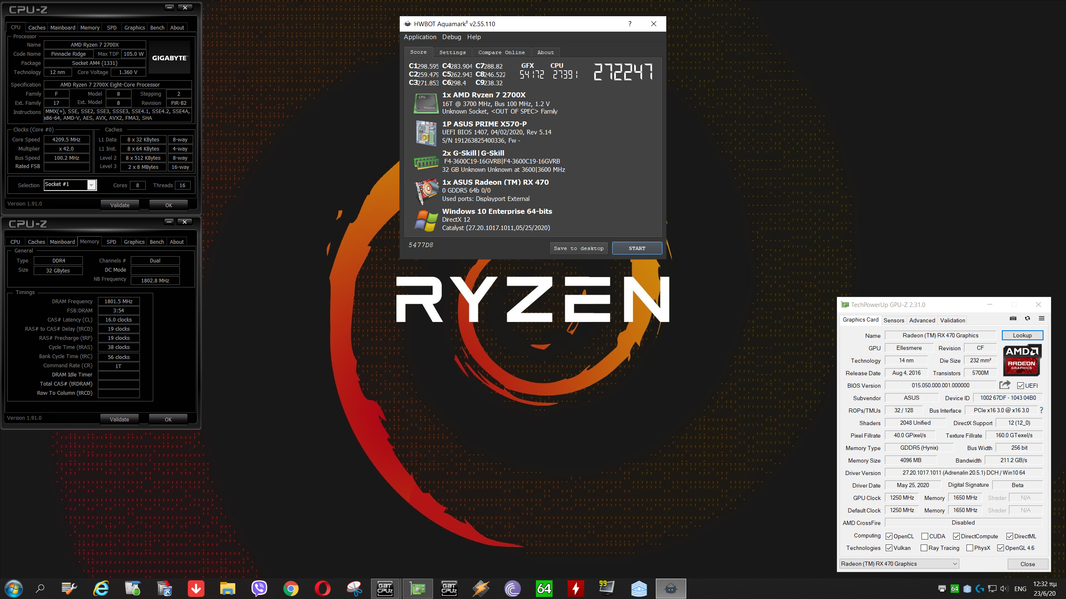Take a GPU-Z screenshot with the camera icon
The image size is (1066, 599).
[x=1013, y=318]
